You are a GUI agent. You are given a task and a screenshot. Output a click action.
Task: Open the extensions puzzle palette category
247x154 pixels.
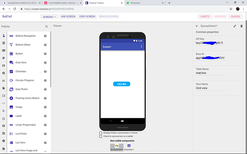point(4,149)
